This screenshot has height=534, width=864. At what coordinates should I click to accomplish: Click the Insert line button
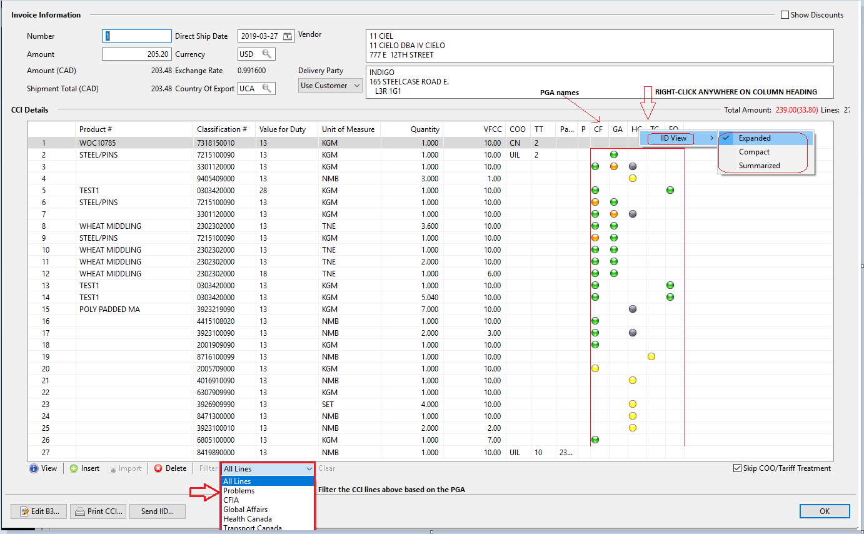coord(84,468)
